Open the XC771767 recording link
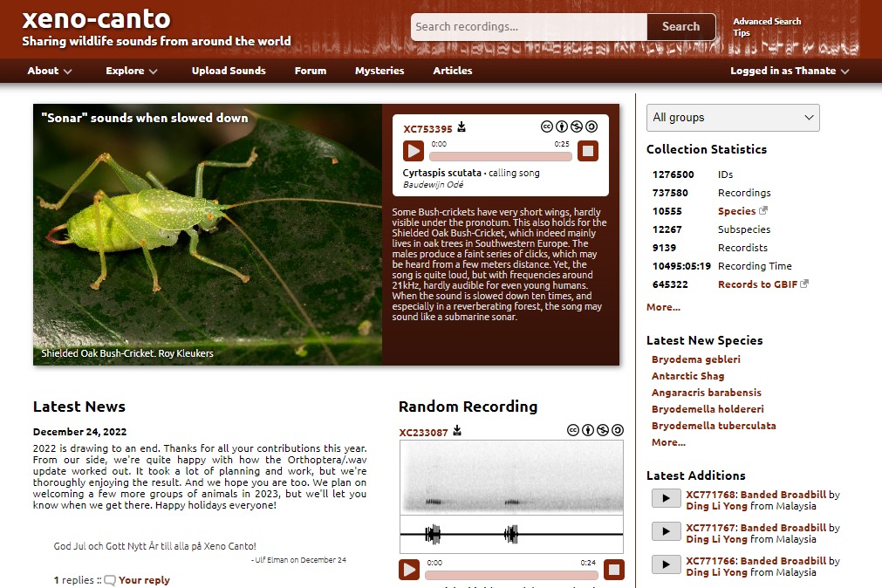Screen dimensions: 882x588 tap(710, 528)
